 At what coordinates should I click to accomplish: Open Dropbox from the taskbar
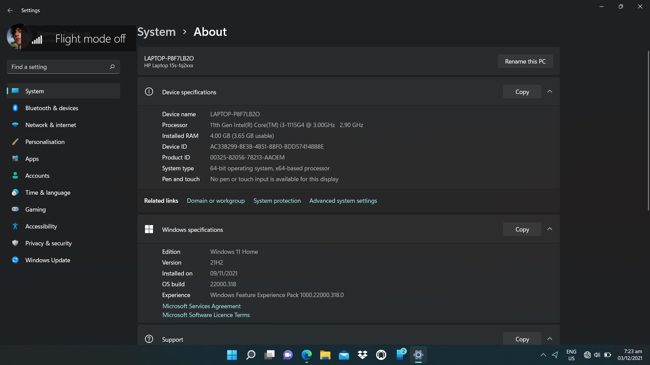pyautogui.click(x=362, y=355)
